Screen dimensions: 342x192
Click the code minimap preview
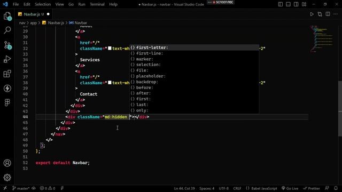[322, 39]
